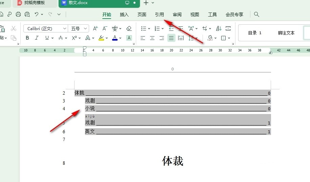Apply 目录 1 style
Viewport: 310px width, 182px height.
[255, 33]
